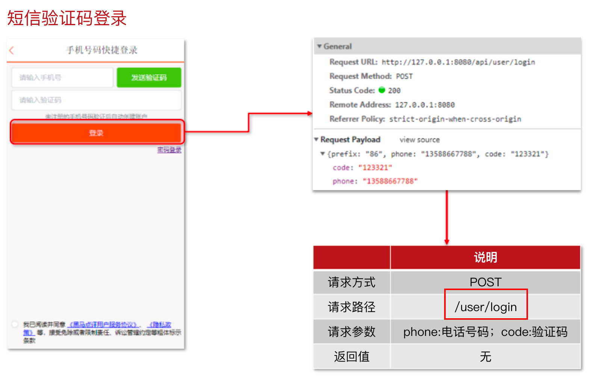Click the phone "13588667788" payload line
The height and width of the screenshot is (381, 596).
pos(375,181)
